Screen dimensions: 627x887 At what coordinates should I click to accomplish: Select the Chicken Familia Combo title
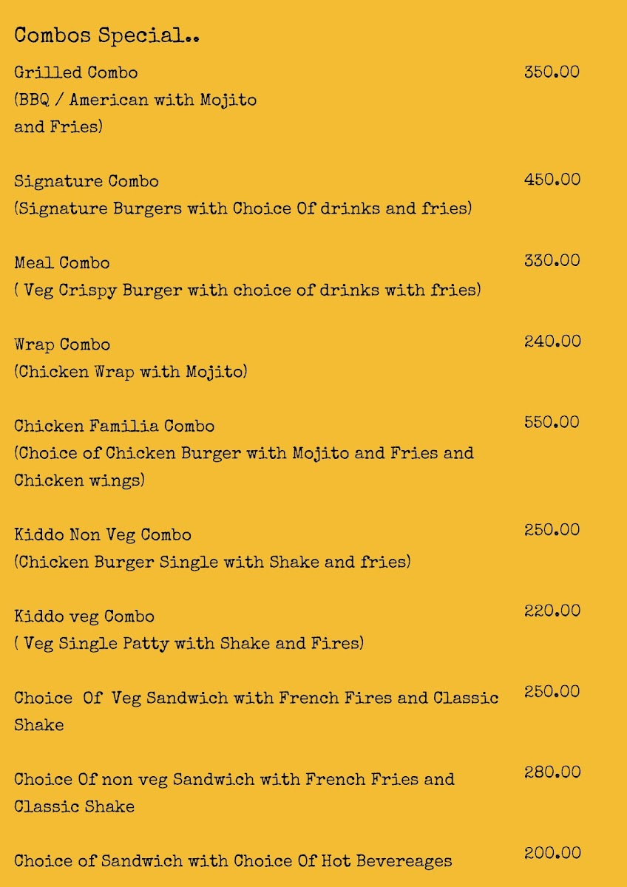coord(115,426)
